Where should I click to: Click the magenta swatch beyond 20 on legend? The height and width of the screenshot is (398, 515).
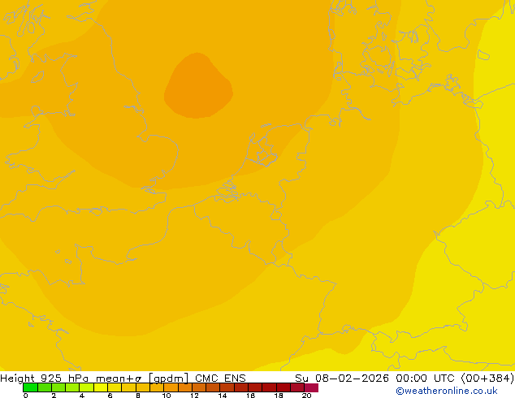[311, 387]
